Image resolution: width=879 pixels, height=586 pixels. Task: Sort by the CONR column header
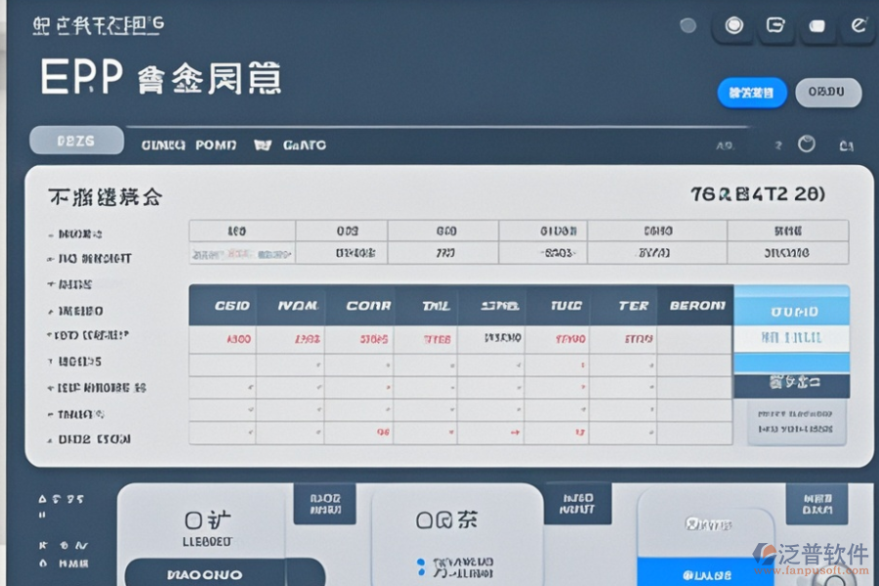(x=368, y=306)
